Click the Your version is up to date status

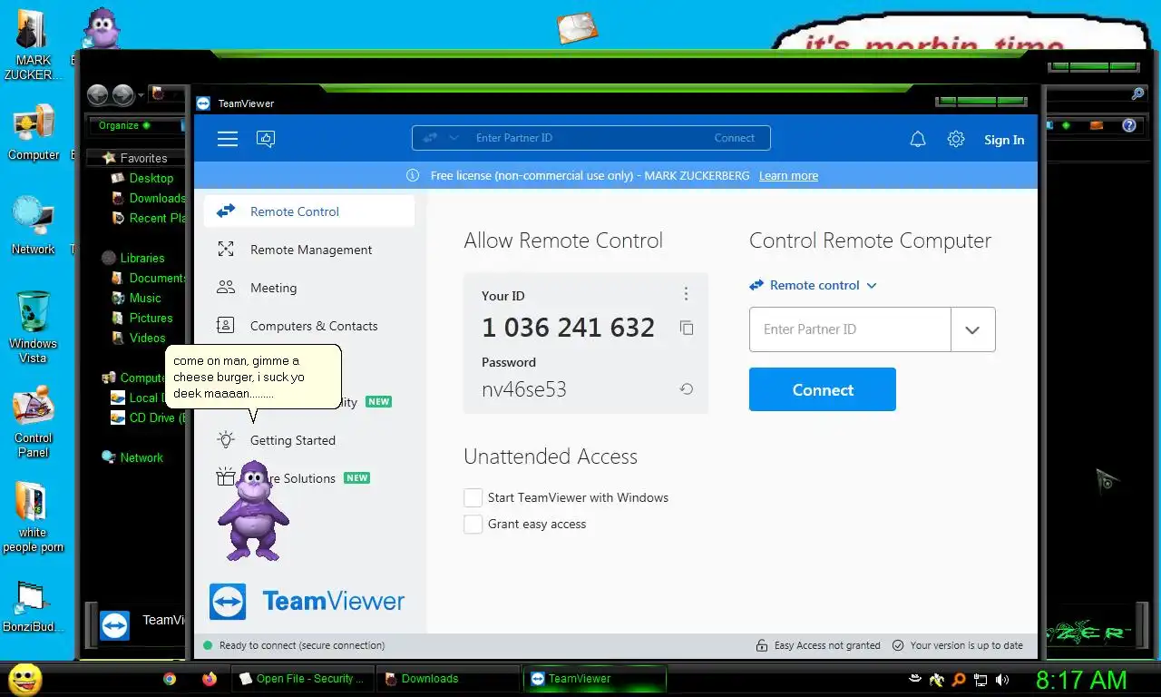coord(958,645)
